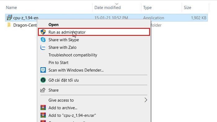The width and height of the screenshot is (217, 122).
Task: Select Pin to Start option
Action: 58,63
